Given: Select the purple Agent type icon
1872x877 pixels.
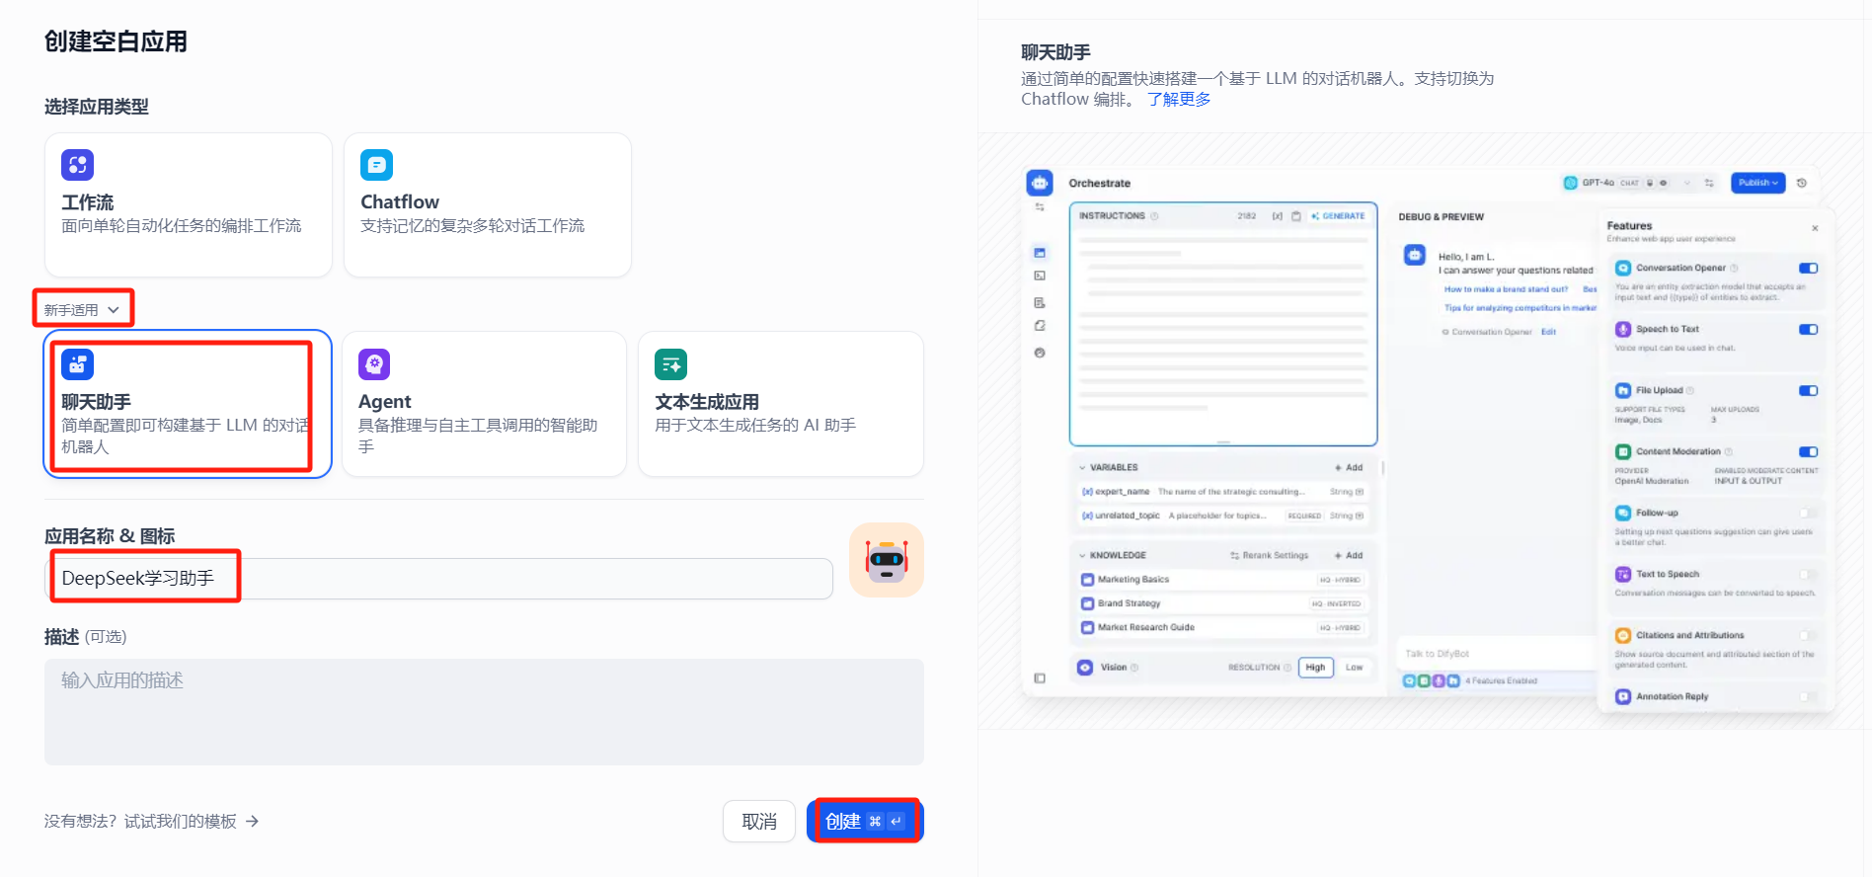Looking at the screenshot, I should [x=374, y=364].
